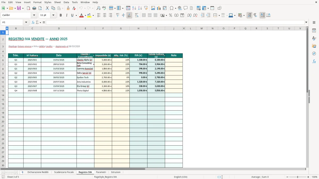Viewport: 319px width, 179px height.
Task: Click the Insert Pivot Table icon
Action: 165,8
